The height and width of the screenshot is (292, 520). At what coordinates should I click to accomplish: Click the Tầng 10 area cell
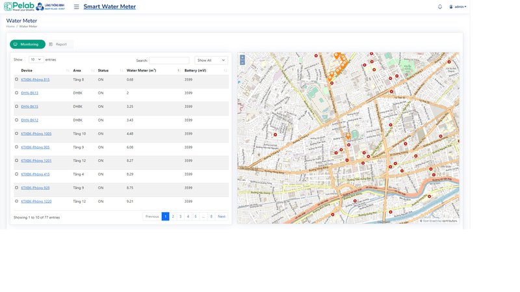[79, 134]
